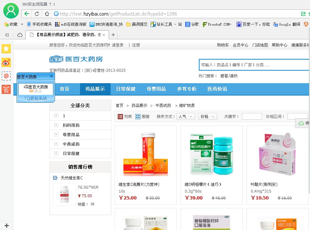Click the cloud icon near tab bar
The image size is (310, 230).
point(20,35)
